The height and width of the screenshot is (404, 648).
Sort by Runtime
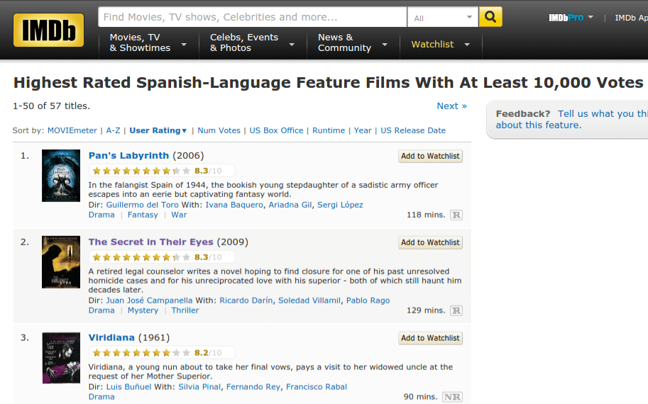329,130
